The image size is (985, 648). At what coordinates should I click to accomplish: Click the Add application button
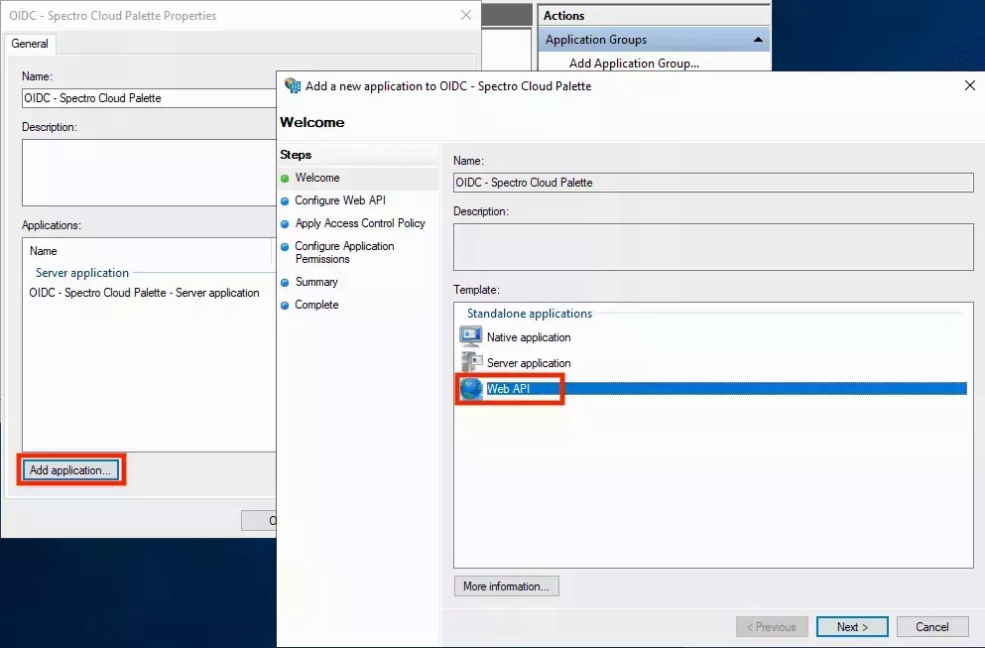point(69,469)
